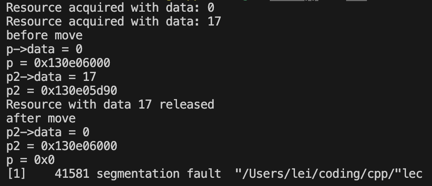Click the job number [1]
This screenshot has width=432, height=186.
[x=16, y=173]
